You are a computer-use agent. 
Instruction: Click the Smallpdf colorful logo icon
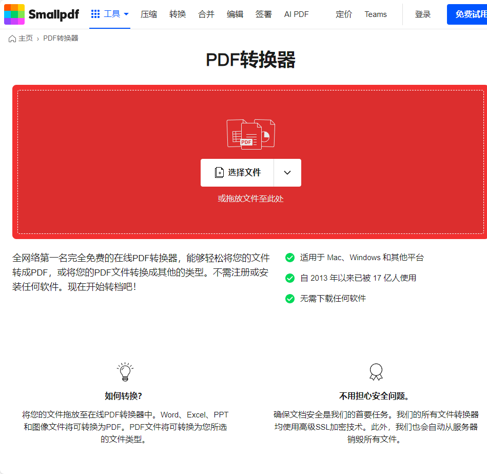pyautogui.click(x=14, y=14)
